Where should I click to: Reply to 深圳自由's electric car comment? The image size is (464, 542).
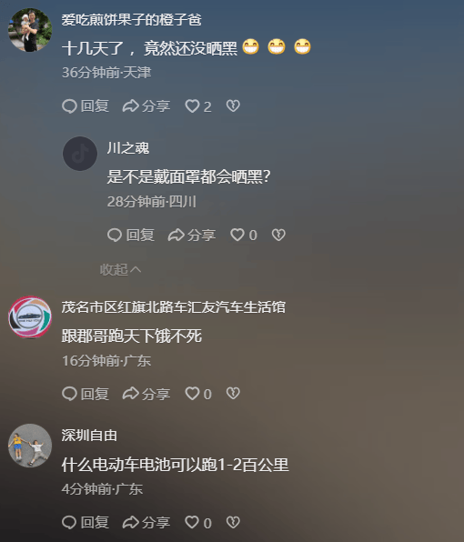click(x=86, y=522)
